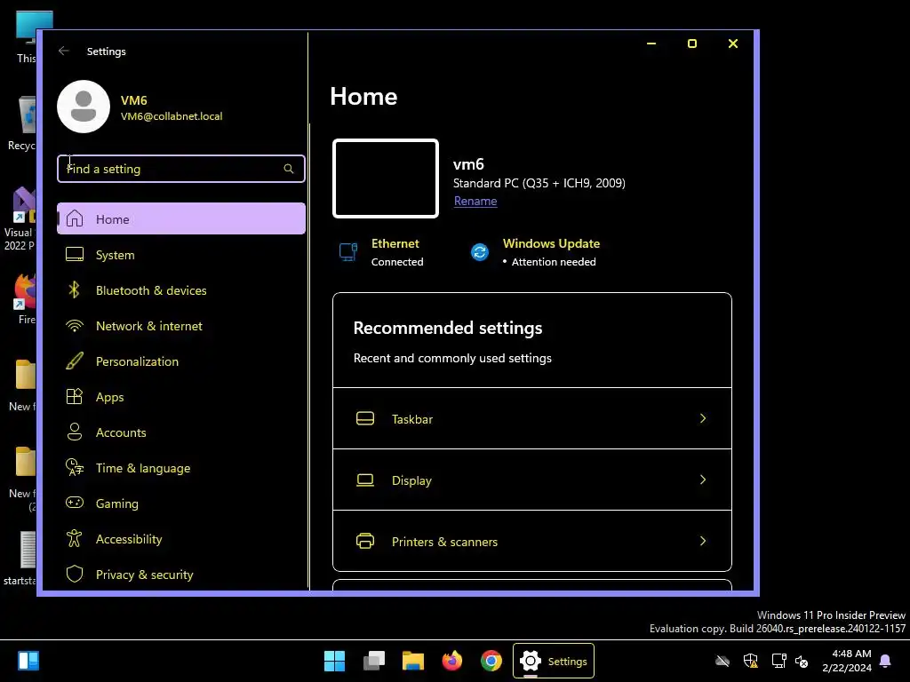Click the Display laptop icon

click(x=365, y=480)
